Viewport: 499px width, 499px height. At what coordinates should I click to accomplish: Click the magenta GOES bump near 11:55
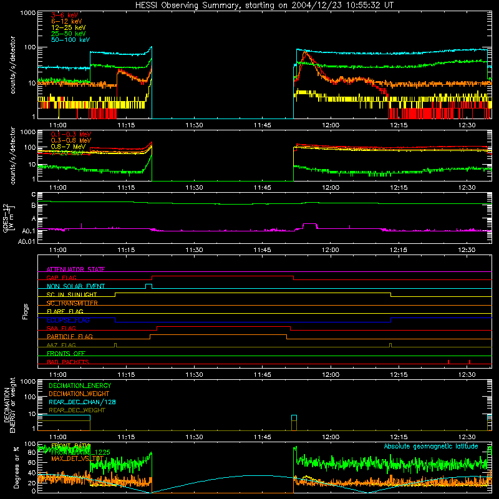click(x=309, y=226)
